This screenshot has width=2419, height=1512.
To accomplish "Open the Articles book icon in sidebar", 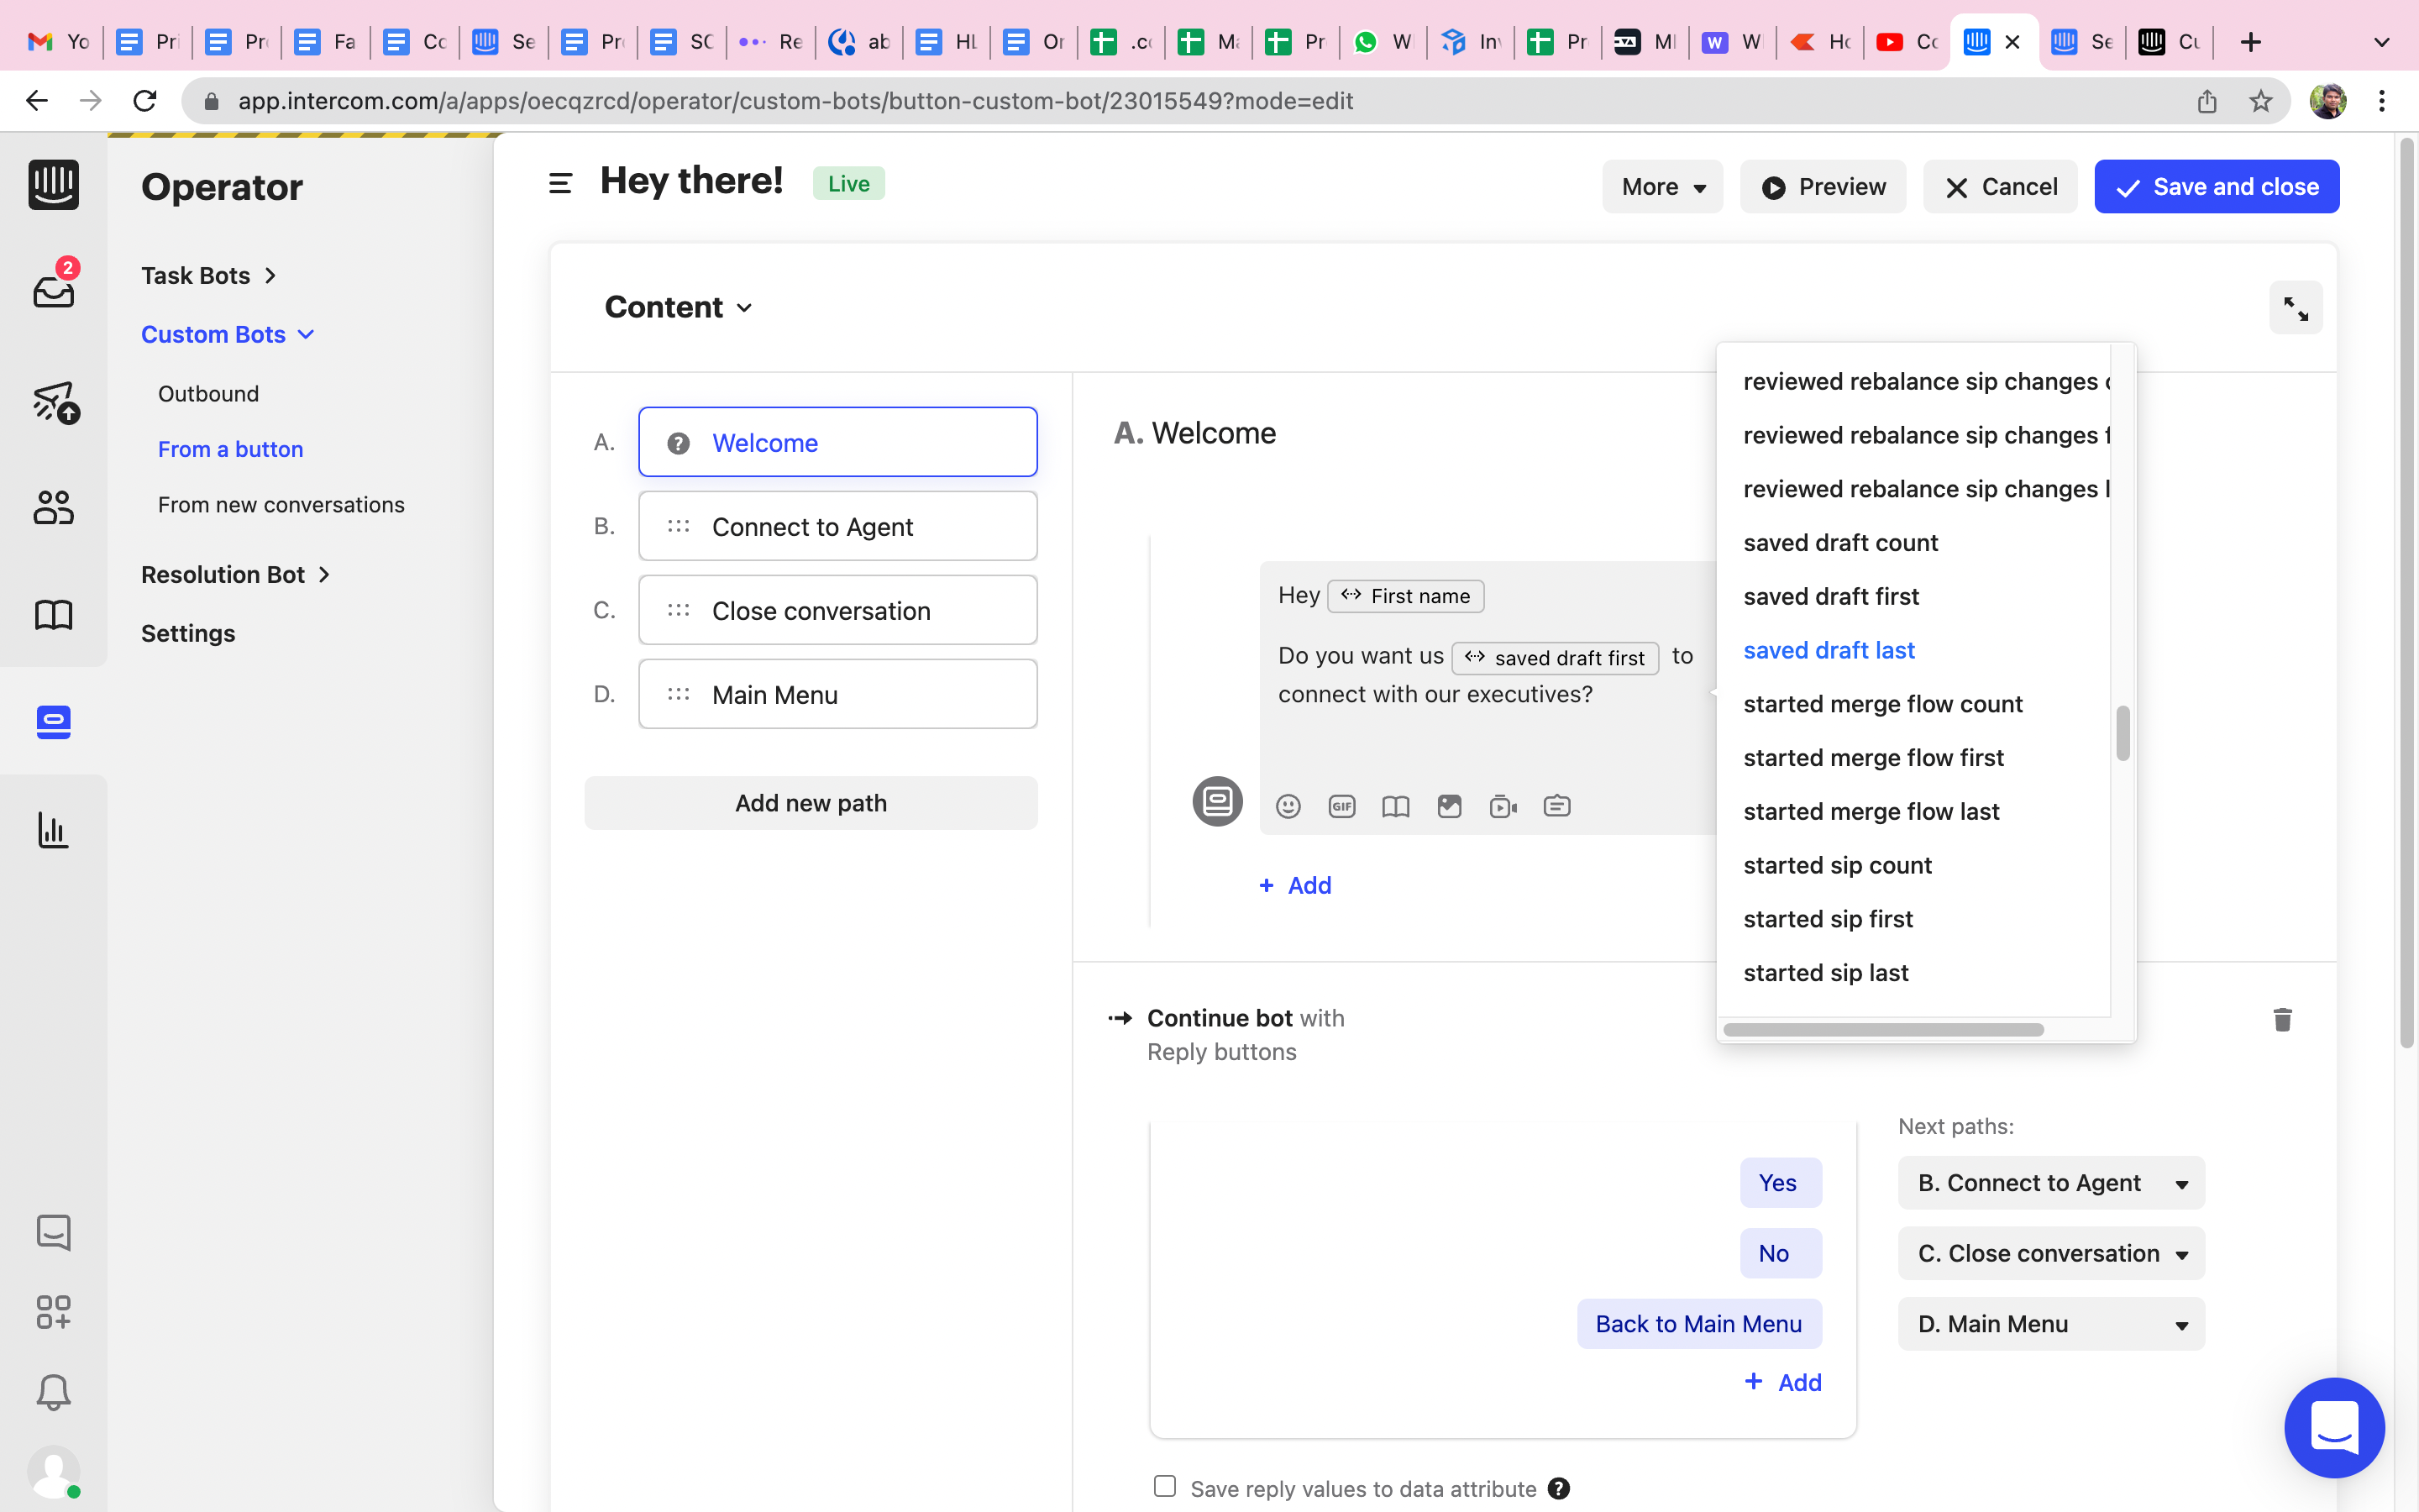I will click(x=53, y=614).
